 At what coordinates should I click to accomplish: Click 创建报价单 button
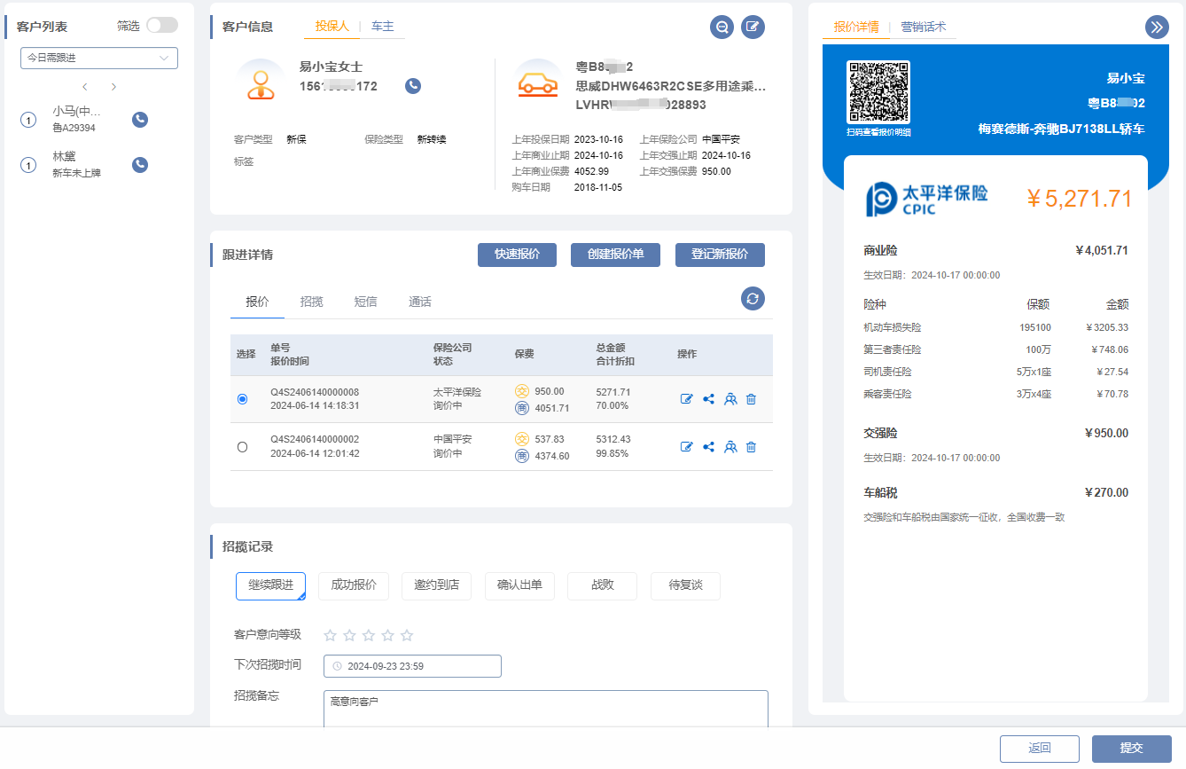click(615, 255)
